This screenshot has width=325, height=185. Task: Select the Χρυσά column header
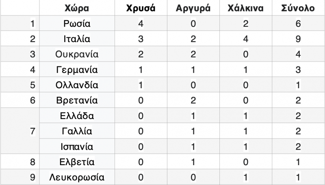pyautogui.click(x=141, y=8)
